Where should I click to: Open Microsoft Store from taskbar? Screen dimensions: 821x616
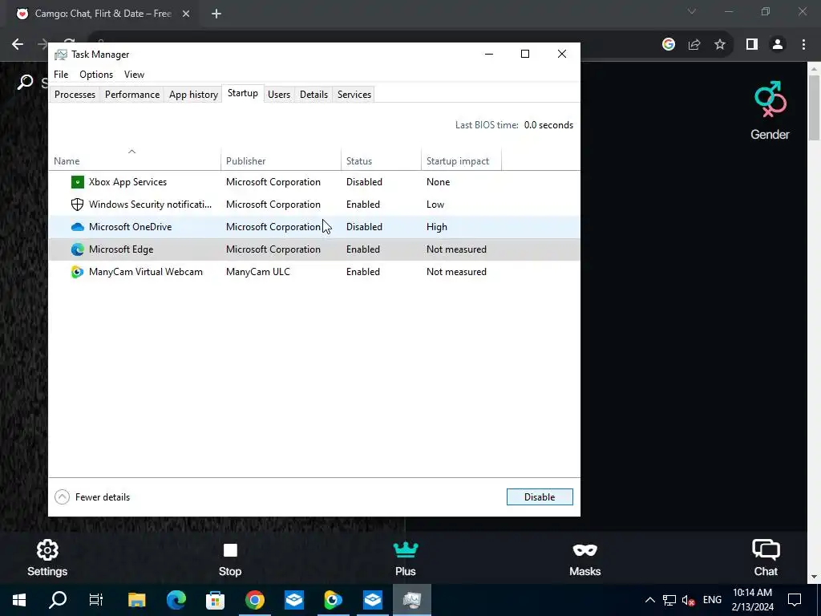(215, 600)
